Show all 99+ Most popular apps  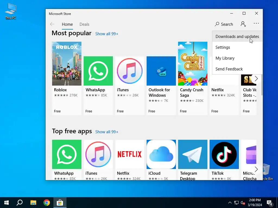107,34
